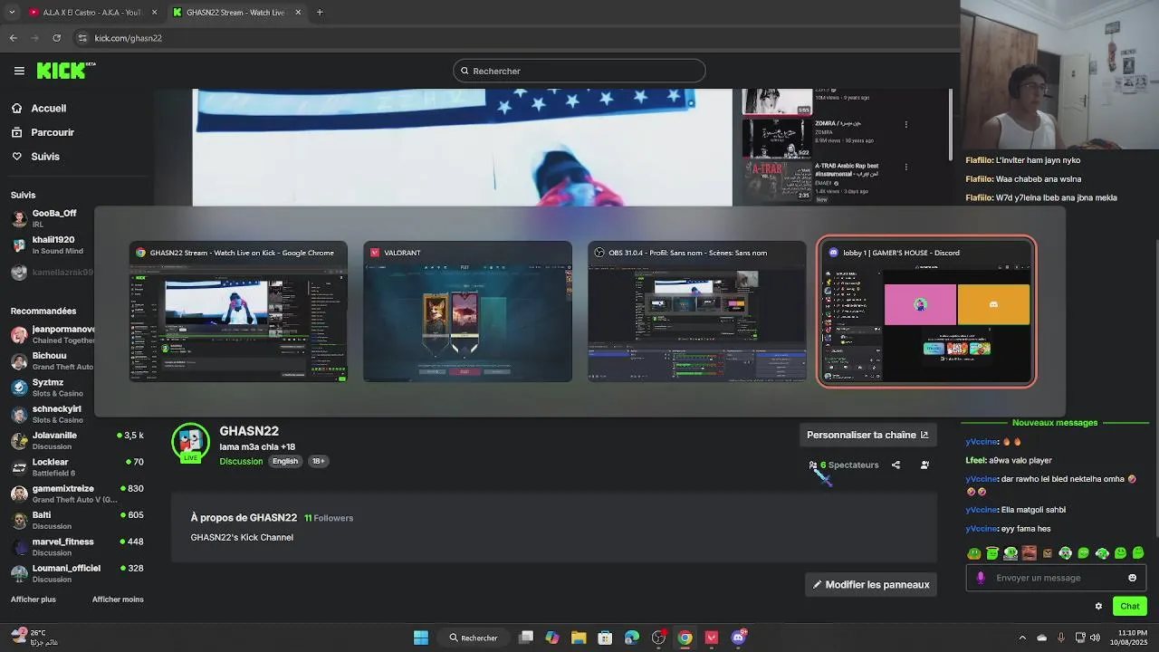Open Syztmz recommended channel
This screenshot has height=652, width=1159.
tap(53, 388)
